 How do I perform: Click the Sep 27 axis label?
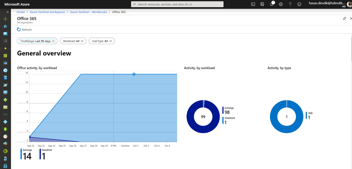(83, 146)
